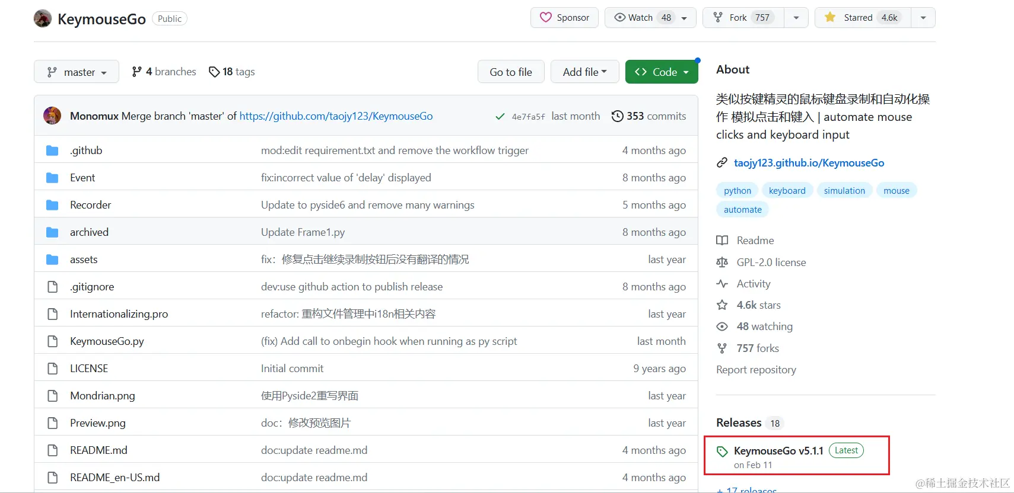Select the simulation topic tag
The width and height of the screenshot is (1014, 493).
tap(844, 190)
